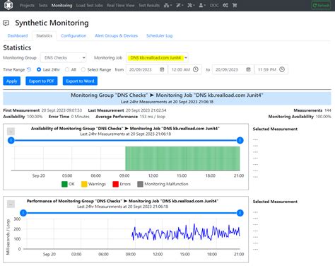Open the network/sitemap icon menu in navbar
335x266 pixels.
pyautogui.click(x=167, y=5)
